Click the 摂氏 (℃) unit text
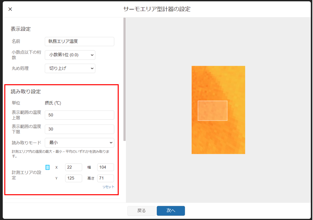Viewport: 313px width, 220px height. point(53,103)
